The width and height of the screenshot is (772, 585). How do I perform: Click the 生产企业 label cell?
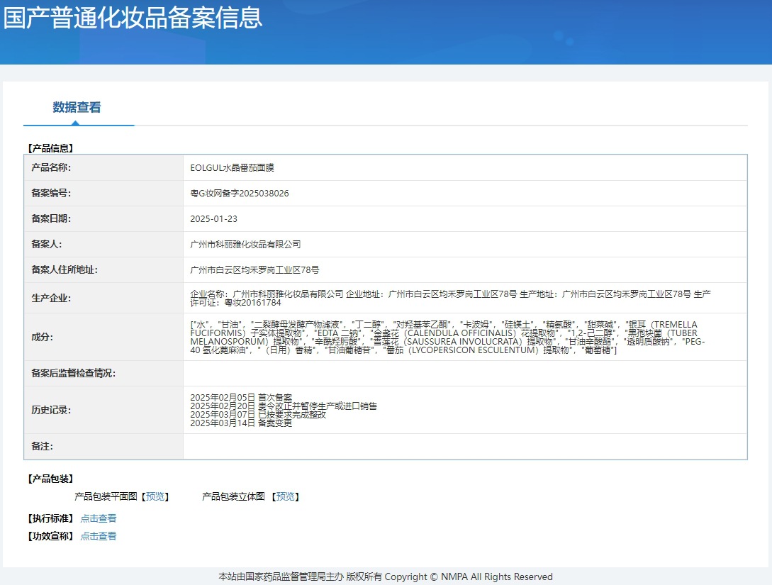(104, 299)
